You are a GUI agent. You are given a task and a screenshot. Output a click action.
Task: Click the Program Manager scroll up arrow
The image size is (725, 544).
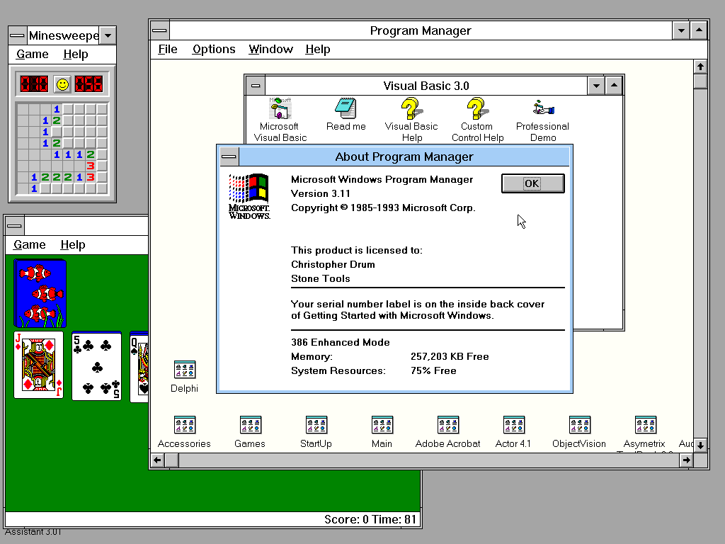[x=700, y=67]
